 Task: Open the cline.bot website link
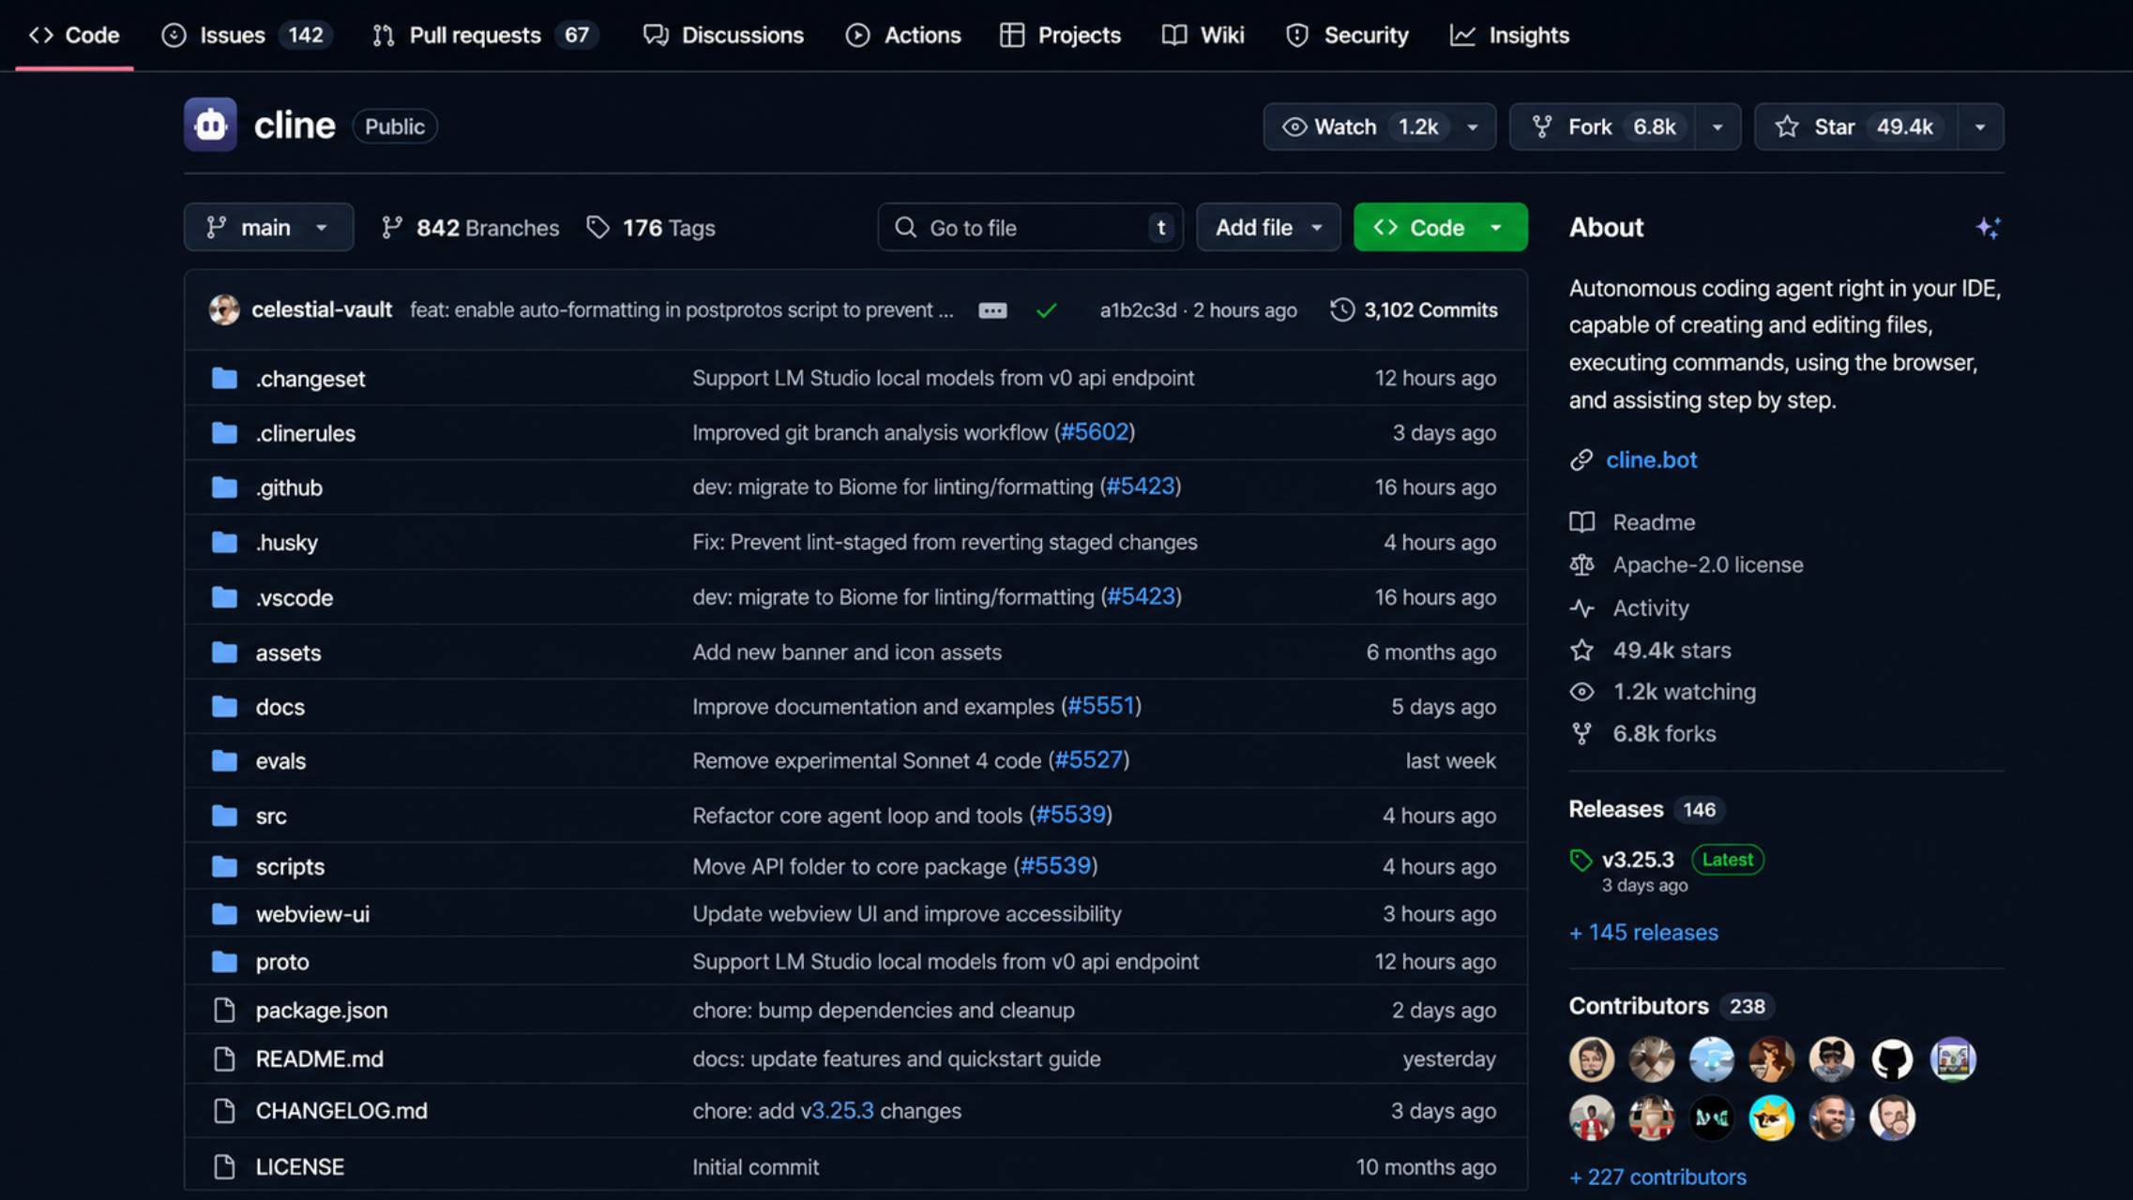click(1651, 459)
